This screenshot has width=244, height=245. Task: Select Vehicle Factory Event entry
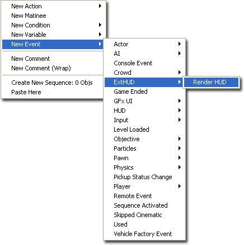144,234
